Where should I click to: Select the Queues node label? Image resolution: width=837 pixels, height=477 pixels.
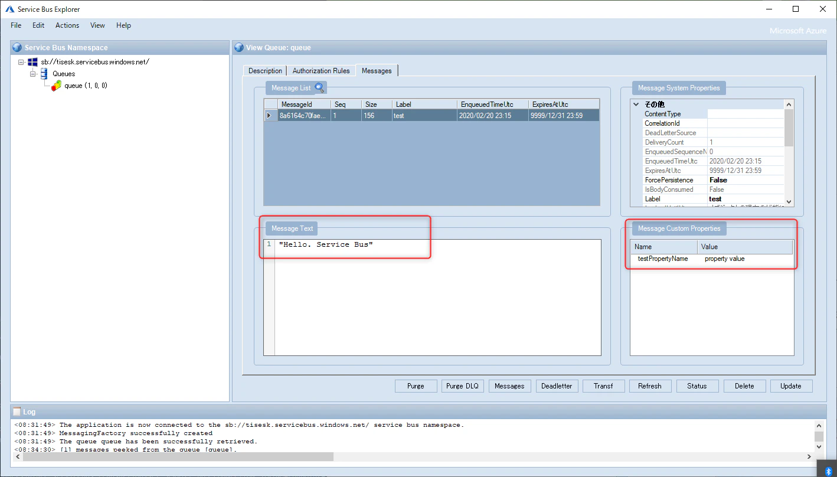(64, 74)
